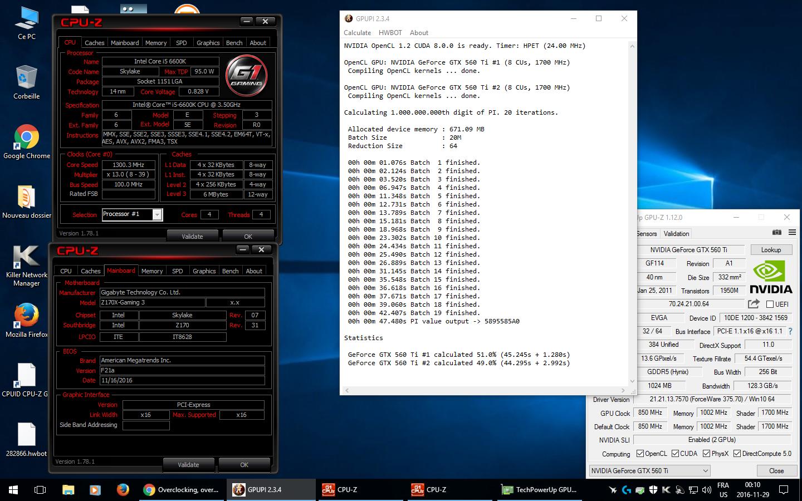This screenshot has height=501, width=802.
Task: Open the HWBOT menu in GPUPI
Action: (x=390, y=33)
